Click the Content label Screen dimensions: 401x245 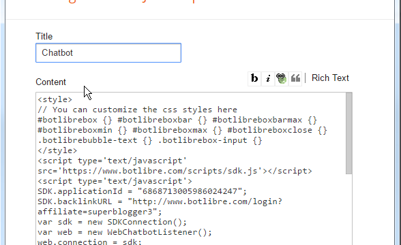click(50, 82)
